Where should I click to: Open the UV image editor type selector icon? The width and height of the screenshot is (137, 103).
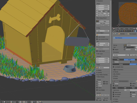[114, 29]
